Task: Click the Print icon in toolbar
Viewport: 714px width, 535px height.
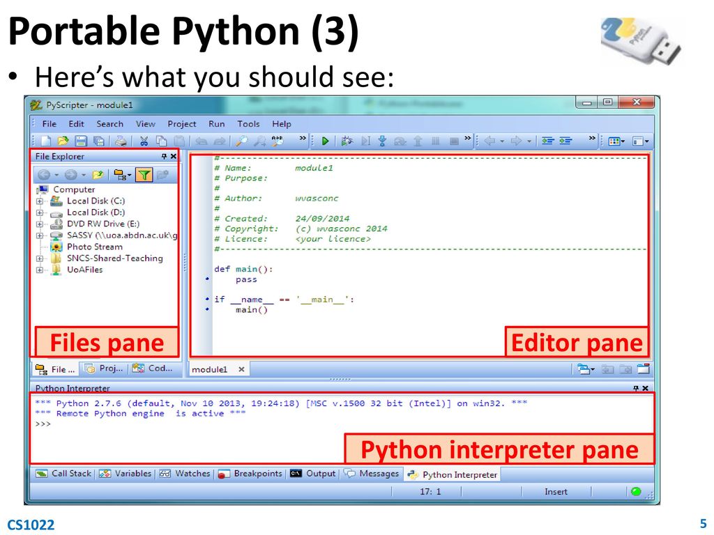Action: coord(120,141)
